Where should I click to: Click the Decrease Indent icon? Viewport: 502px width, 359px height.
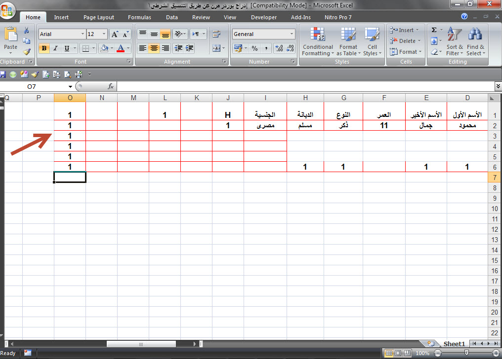[178, 48]
